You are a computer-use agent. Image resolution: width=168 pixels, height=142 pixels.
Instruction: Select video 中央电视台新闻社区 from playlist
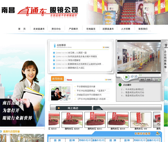134,89
